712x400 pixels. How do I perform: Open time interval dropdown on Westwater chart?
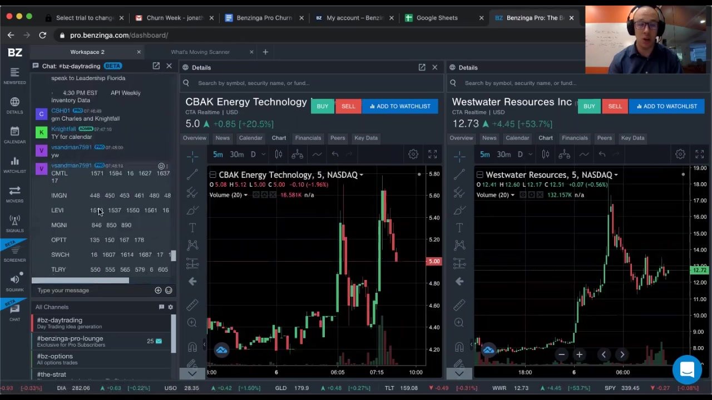point(530,154)
